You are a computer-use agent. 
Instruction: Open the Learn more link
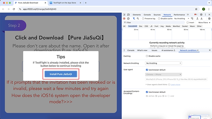coord(175,85)
